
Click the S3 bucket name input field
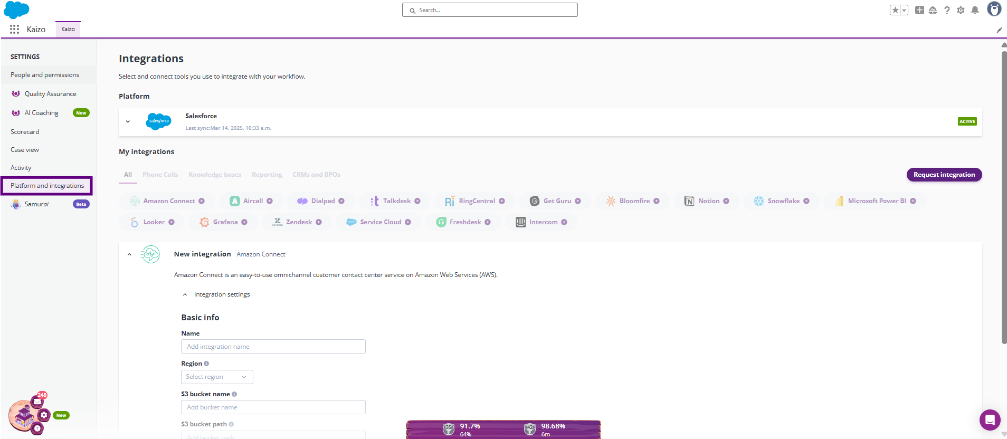(273, 407)
